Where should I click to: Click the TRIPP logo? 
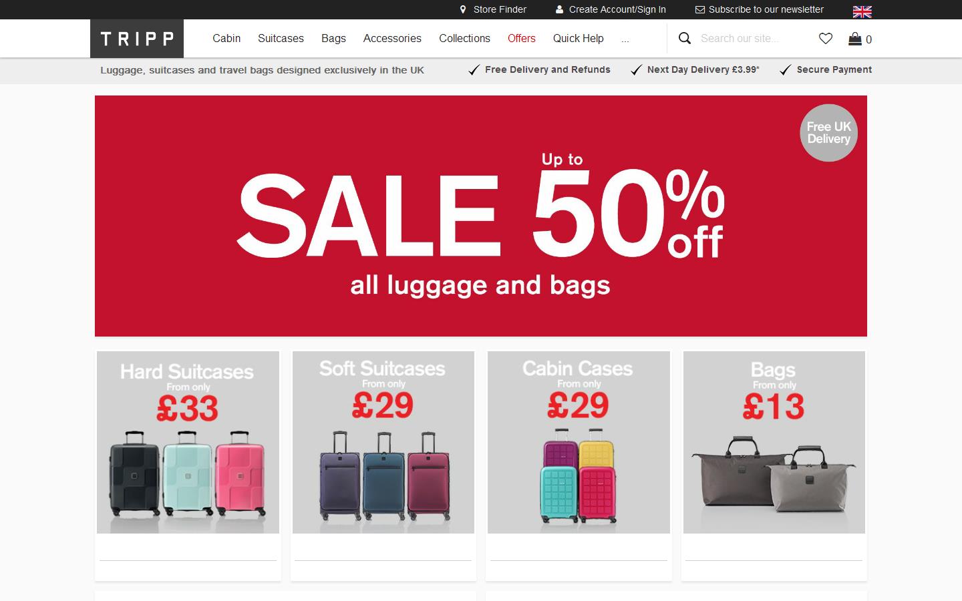[x=137, y=39]
